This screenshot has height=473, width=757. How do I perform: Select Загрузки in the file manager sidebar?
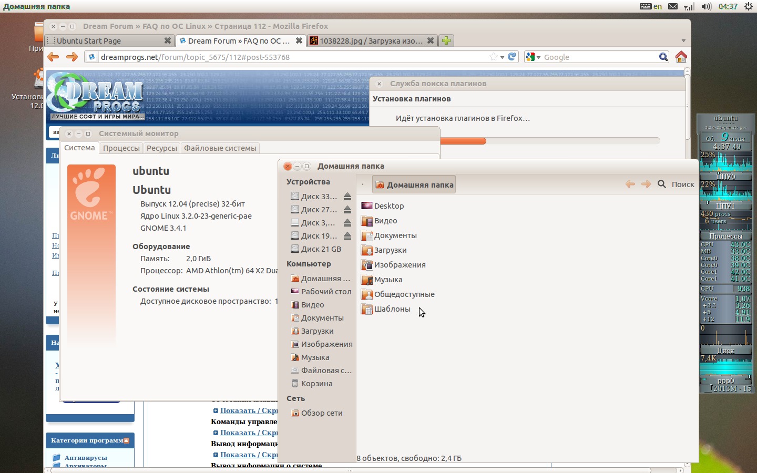(312, 331)
